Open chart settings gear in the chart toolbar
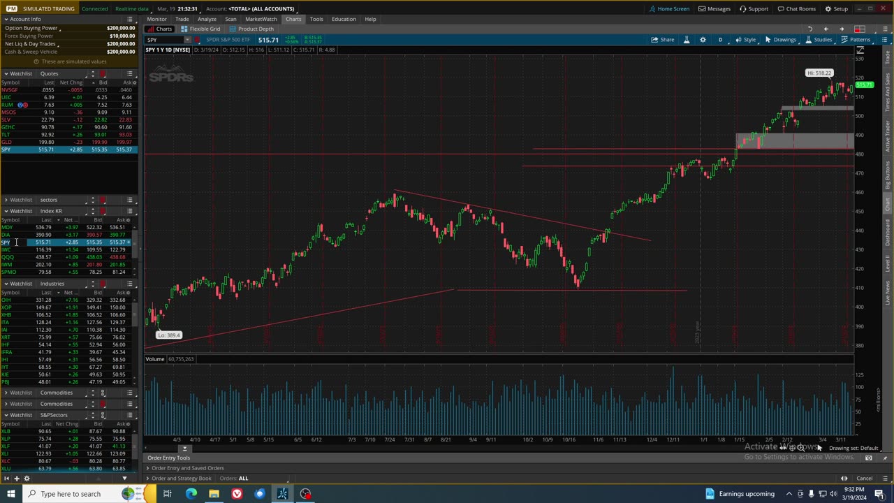Viewport: 894px width, 503px height. [703, 40]
